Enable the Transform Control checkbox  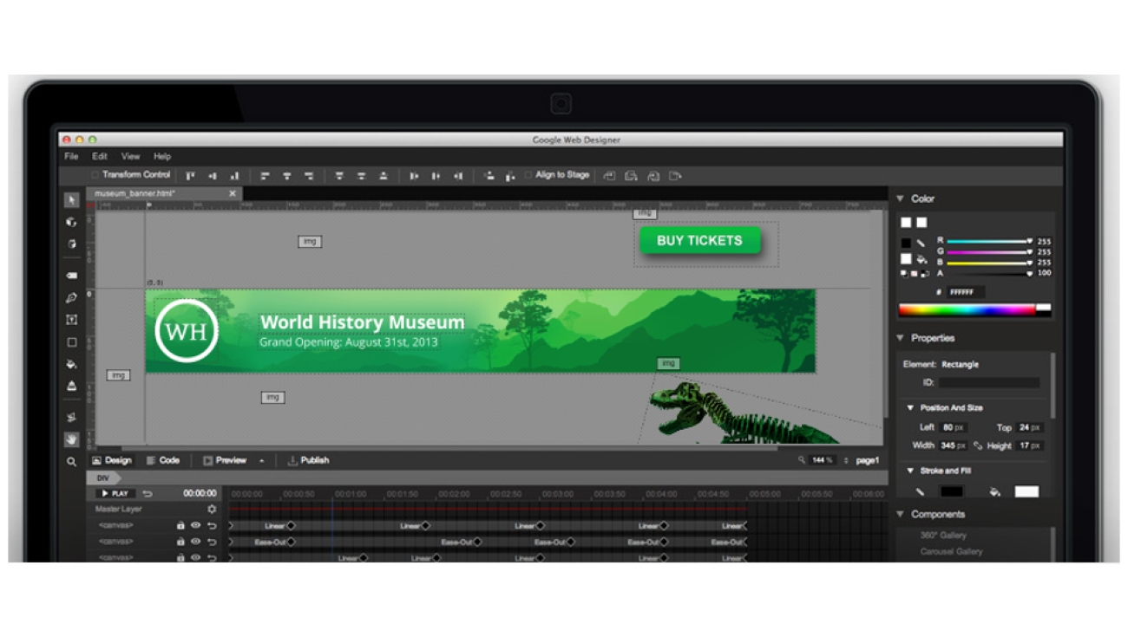95,175
